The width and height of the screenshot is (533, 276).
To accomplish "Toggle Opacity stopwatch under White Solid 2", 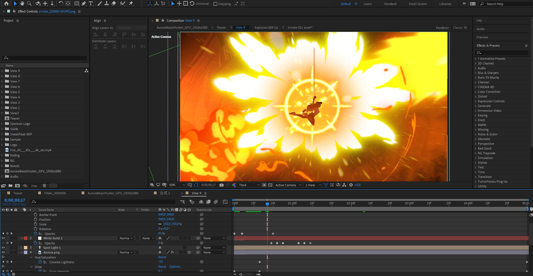I will click(x=35, y=243).
